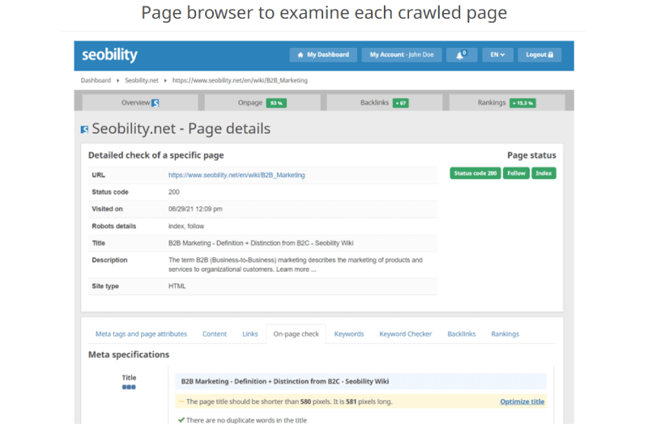Click the Optimize title link
Viewport: 648px width, 429px height.
[x=522, y=401]
